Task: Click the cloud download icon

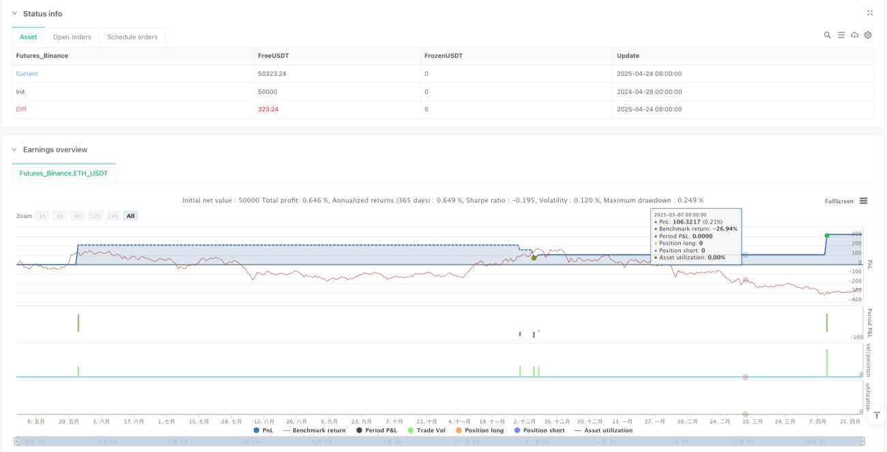Action: point(854,35)
